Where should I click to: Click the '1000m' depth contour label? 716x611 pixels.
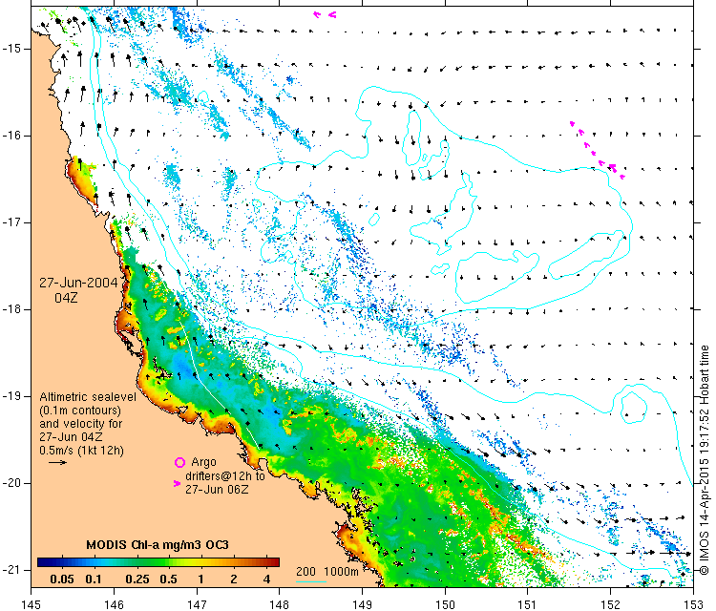[341, 571]
